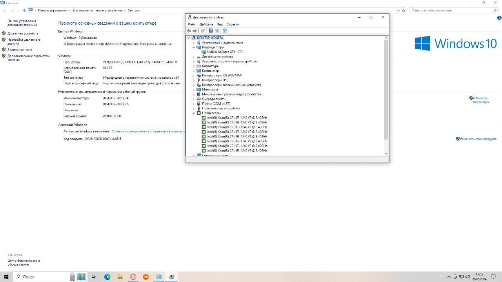Go to Панель управления — домашняя страница
This screenshot has height=282, width=502.
pyautogui.click(x=24, y=23)
